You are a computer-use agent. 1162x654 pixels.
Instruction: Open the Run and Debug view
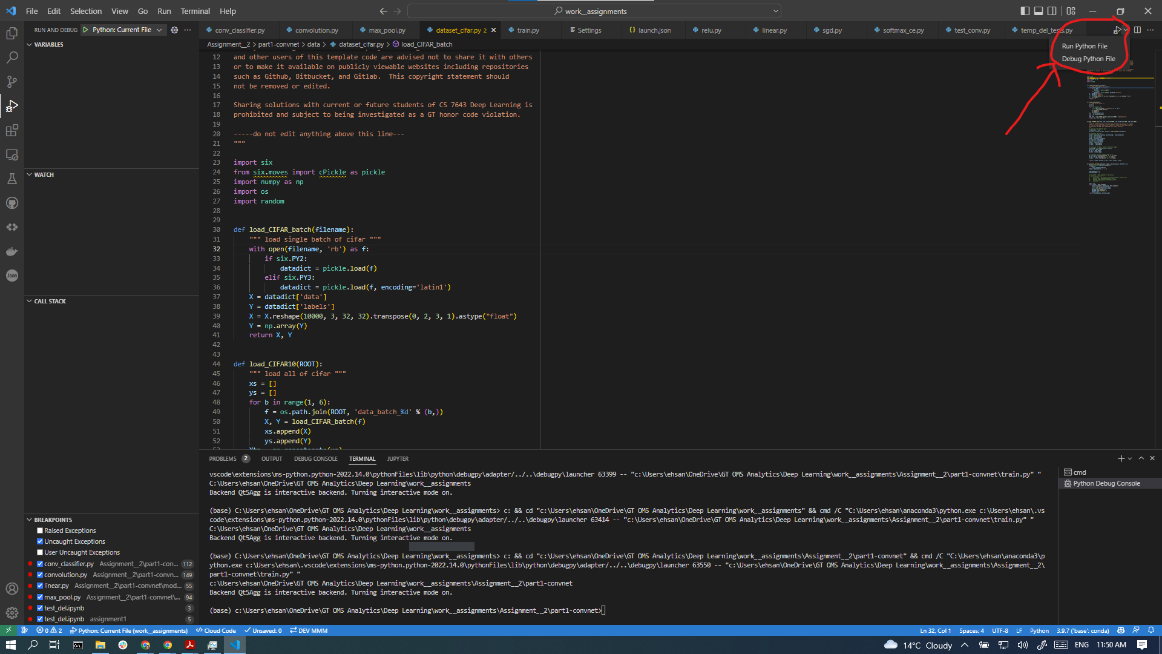tap(12, 106)
